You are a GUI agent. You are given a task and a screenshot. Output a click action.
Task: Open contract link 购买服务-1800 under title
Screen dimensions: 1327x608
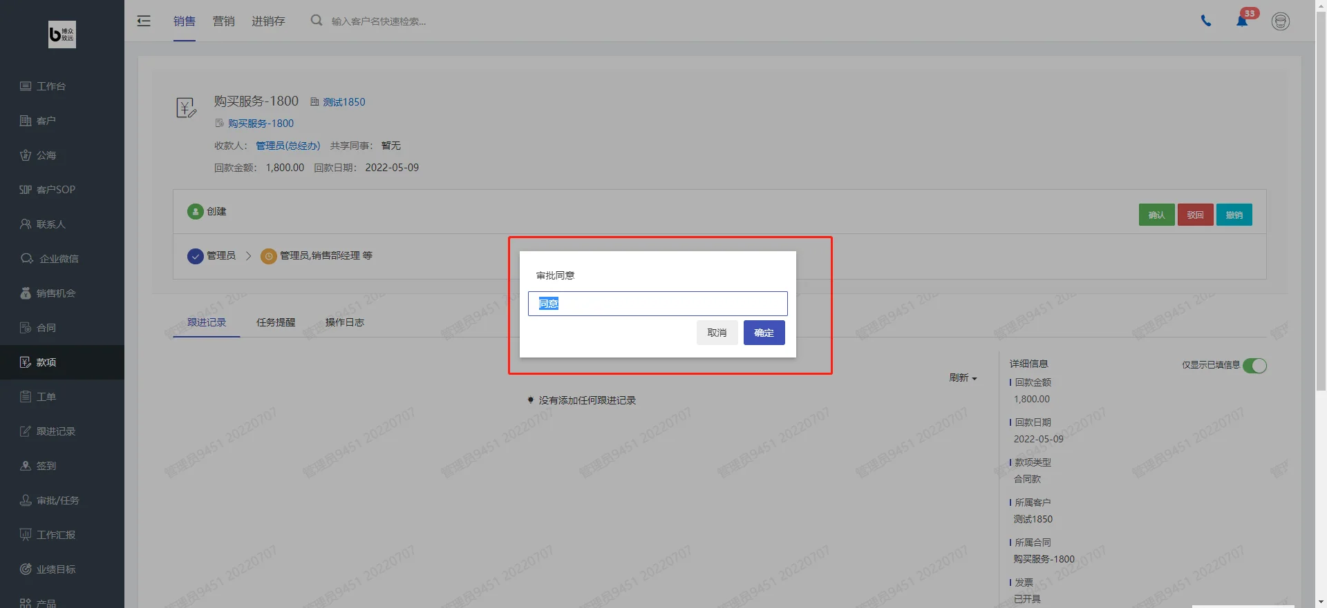click(x=261, y=124)
